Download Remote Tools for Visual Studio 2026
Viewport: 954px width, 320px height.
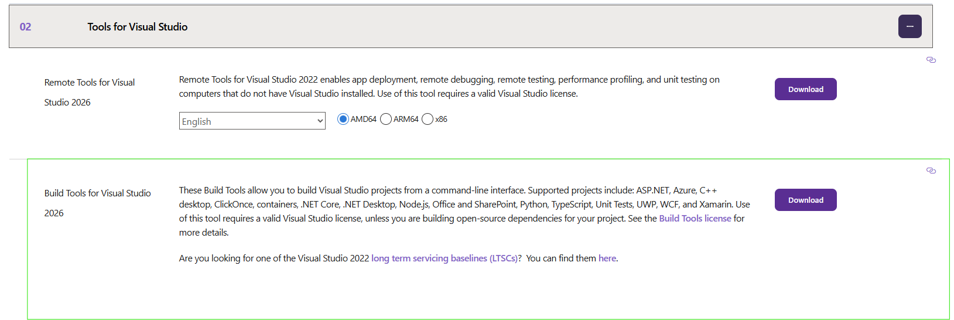[x=805, y=89]
